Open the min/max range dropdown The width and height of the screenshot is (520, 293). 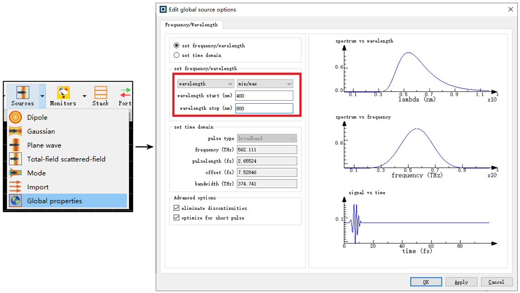(x=265, y=84)
